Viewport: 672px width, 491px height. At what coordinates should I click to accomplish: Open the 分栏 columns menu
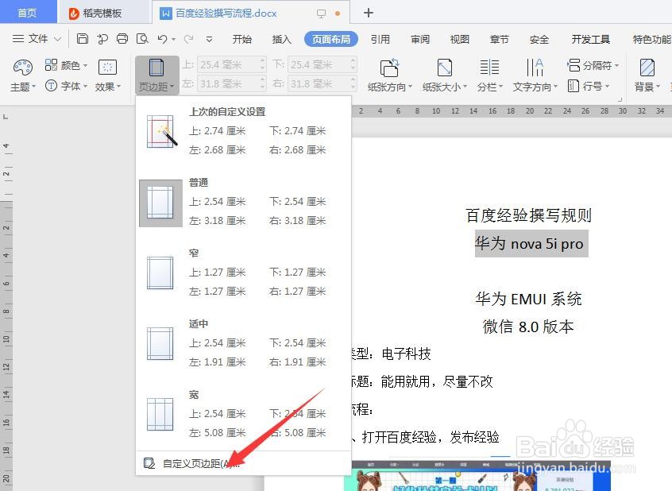[x=490, y=75]
